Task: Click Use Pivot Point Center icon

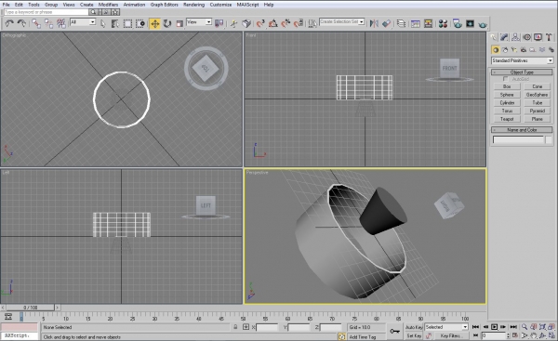Action: pos(219,23)
